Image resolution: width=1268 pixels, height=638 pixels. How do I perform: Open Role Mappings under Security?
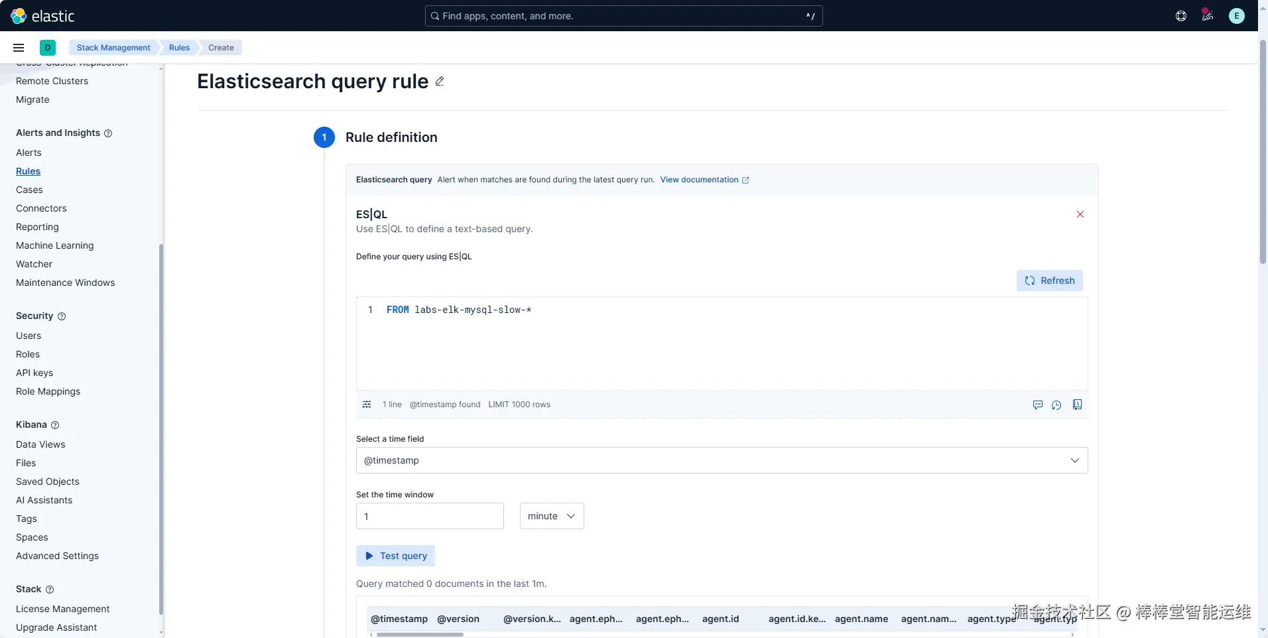48,391
